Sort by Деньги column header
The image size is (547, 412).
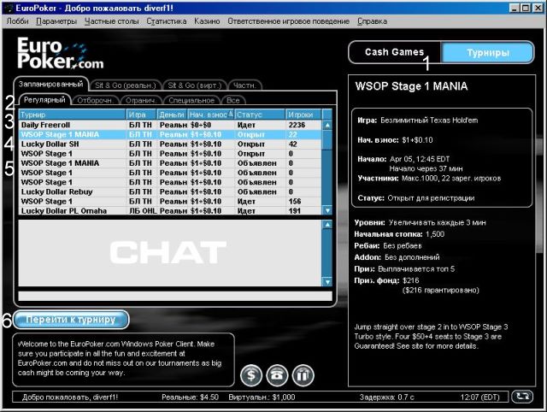click(173, 115)
